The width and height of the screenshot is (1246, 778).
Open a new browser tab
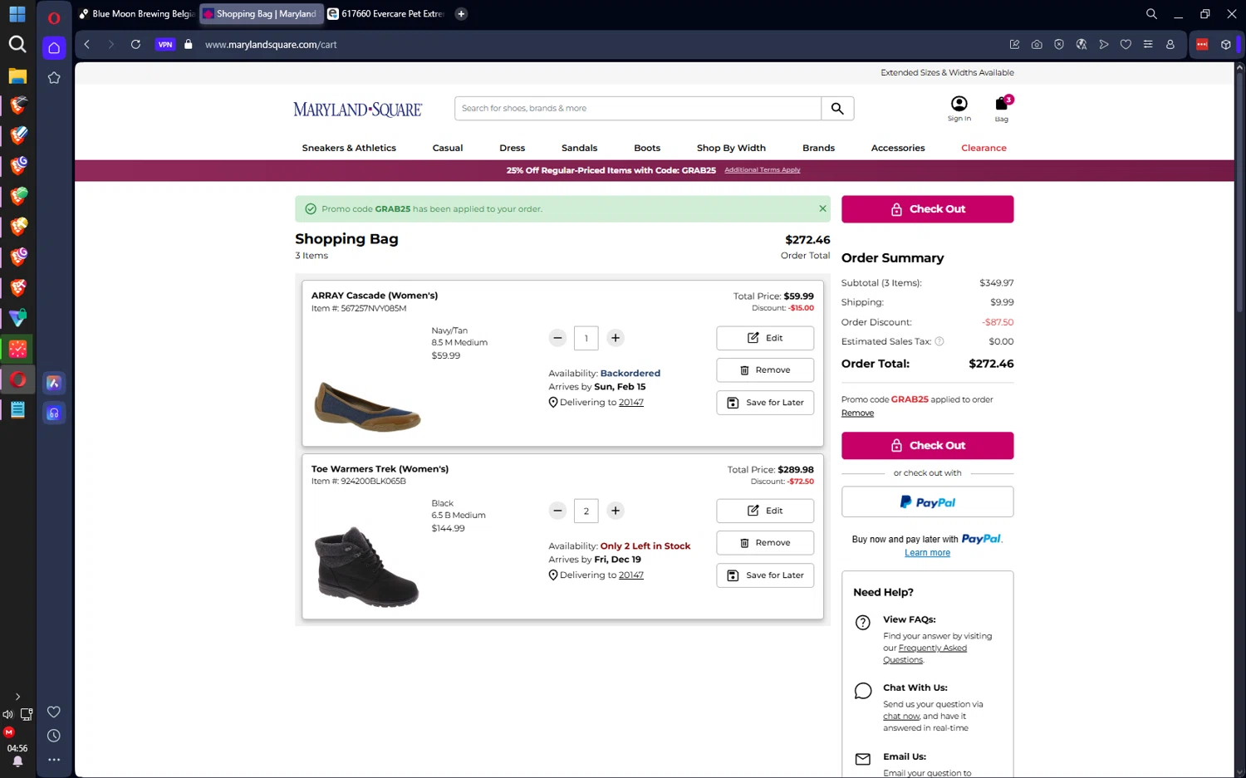461,14
